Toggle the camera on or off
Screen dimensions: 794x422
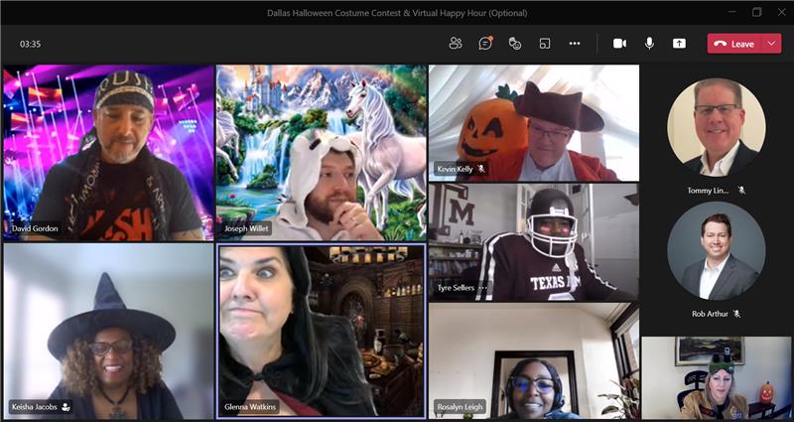coord(619,44)
